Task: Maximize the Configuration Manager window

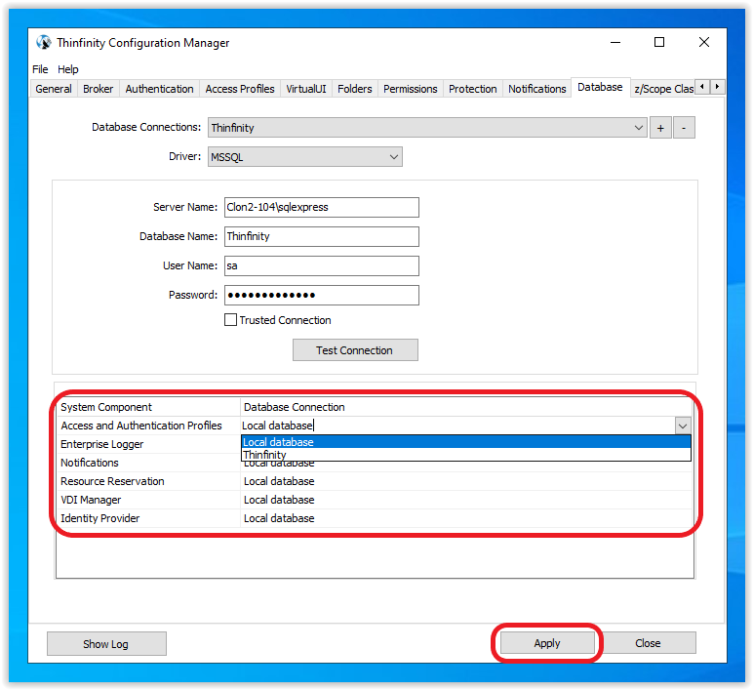Action: pyautogui.click(x=659, y=42)
